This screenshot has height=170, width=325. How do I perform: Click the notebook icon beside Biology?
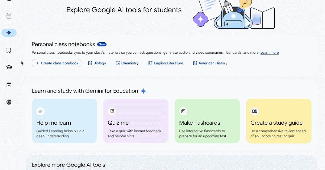point(90,63)
